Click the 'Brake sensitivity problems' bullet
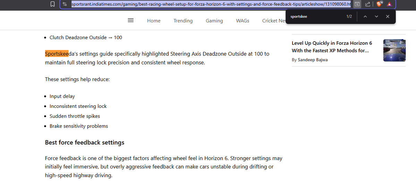416x184 pixels. point(79,126)
